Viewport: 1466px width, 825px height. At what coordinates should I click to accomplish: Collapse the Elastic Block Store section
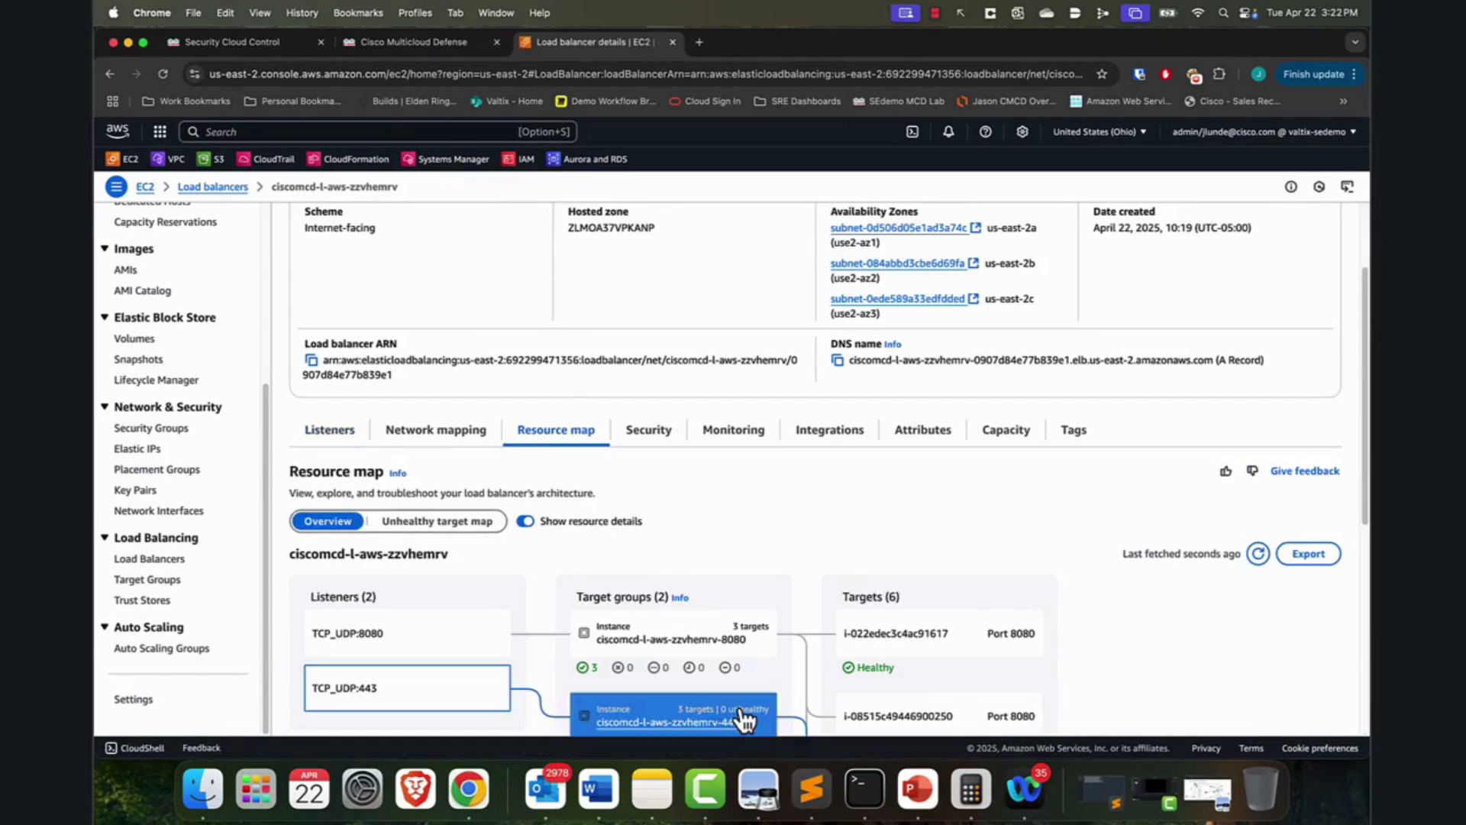coord(105,317)
